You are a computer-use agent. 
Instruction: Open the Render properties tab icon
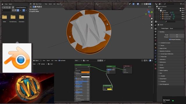click(155, 29)
